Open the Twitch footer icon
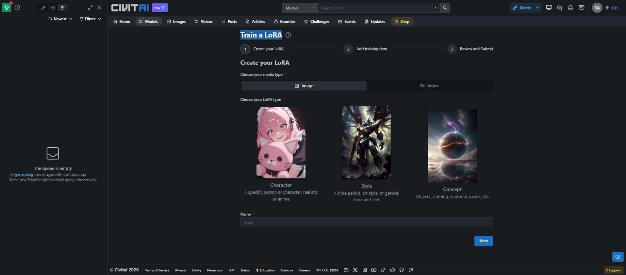The height and width of the screenshot is (275, 626). pyautogui.click(x=411, y=270)
